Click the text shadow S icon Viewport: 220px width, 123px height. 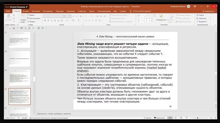point(55,20)
